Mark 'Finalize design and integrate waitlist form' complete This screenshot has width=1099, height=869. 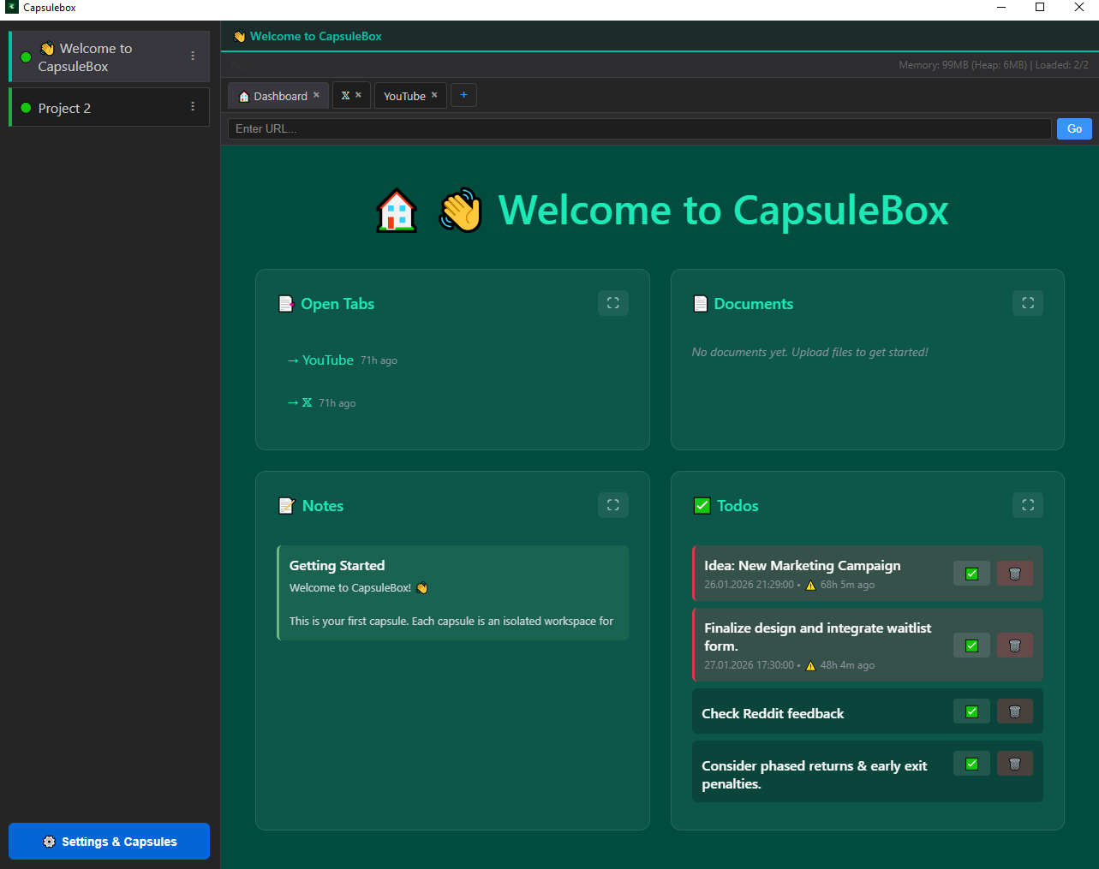[x=971, y=645]
